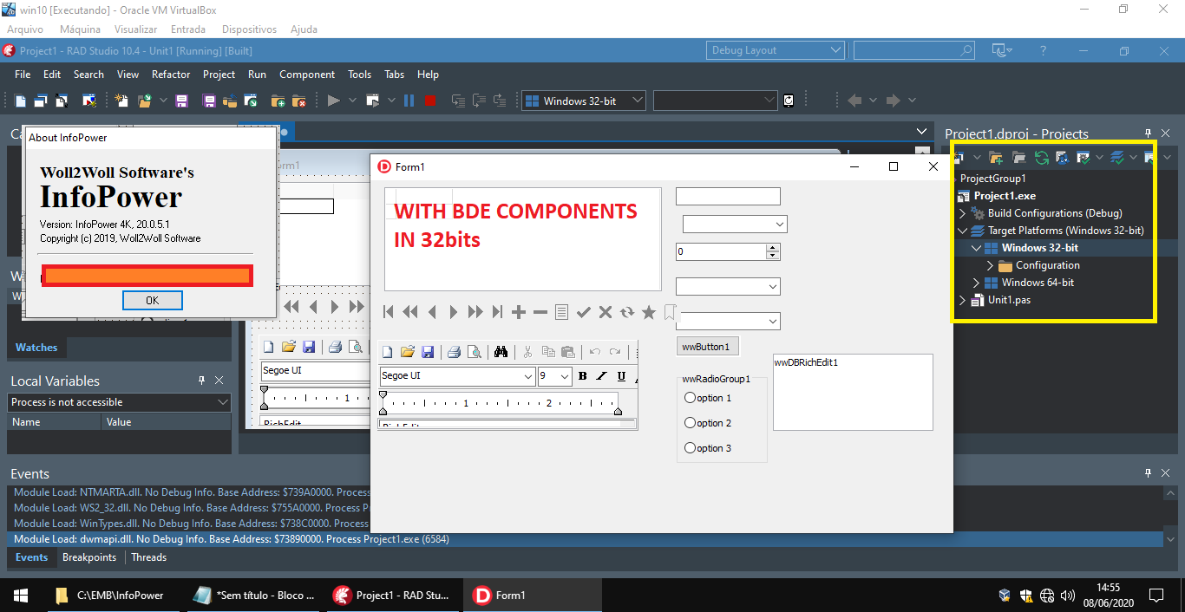This screenshot has width=1185, height=612.
Task: Stop the running program with the red stop icon
Action: point(430,101)
